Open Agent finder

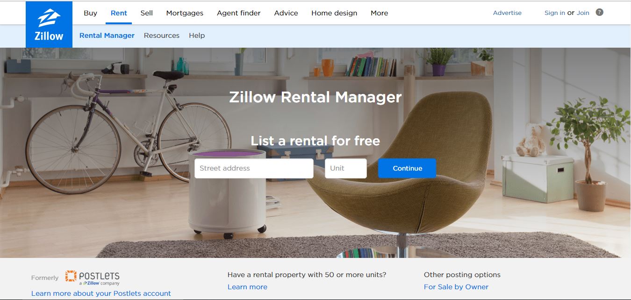(x=239, y=13)
